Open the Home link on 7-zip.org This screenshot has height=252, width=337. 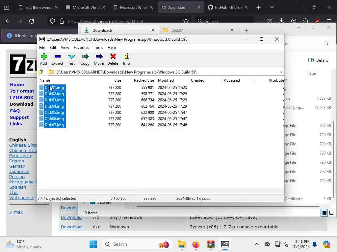click(x=17, y=84)
